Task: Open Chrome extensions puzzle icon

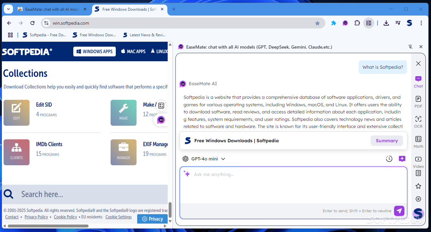Action: (x=357, y=23)
